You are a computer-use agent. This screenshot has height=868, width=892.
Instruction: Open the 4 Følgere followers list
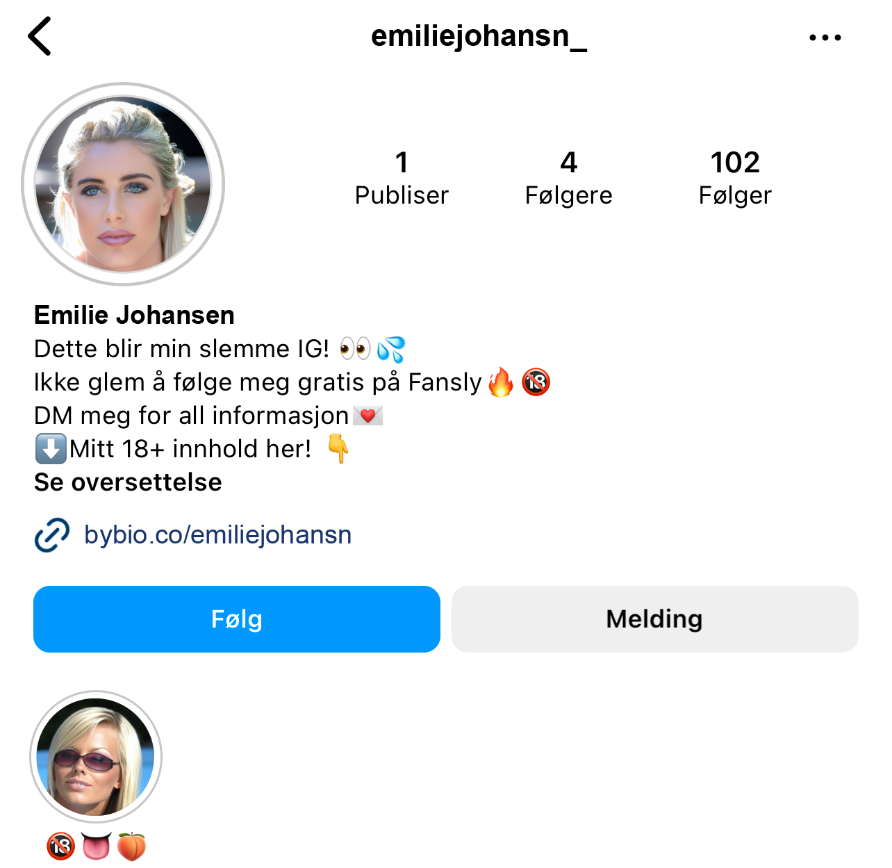tap(568, 178)
